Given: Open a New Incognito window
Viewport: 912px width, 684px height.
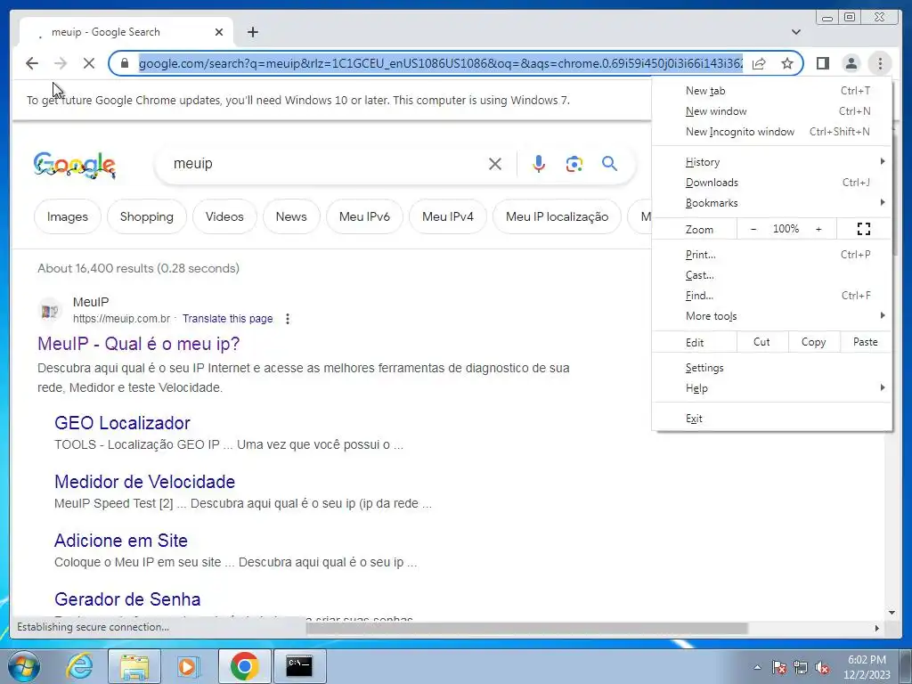Looking at the screenshot, I should tap(772, 132).
